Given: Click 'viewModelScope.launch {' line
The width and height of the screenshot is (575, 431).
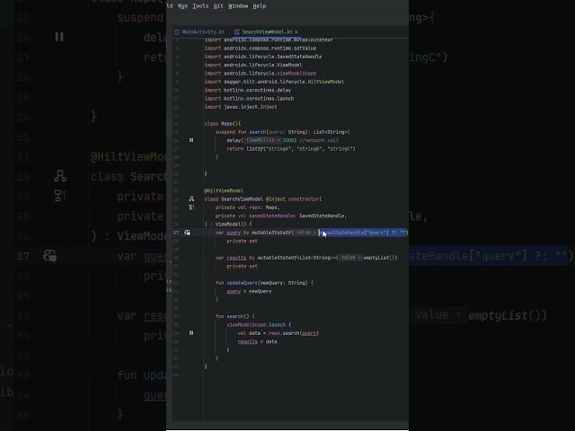Looking at the screenshot, I should click(x=259, y=325).
